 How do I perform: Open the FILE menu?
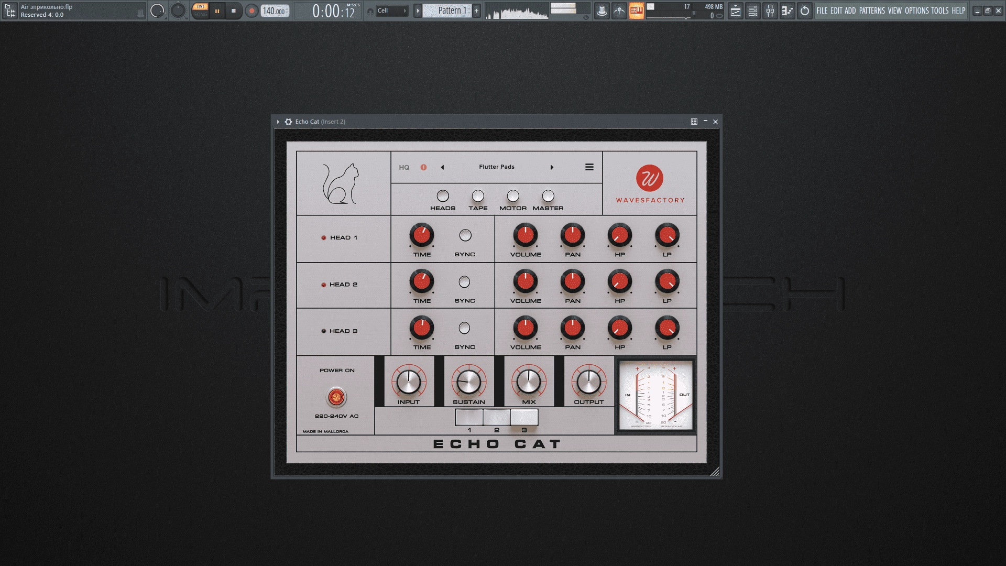tap(822, 10)
